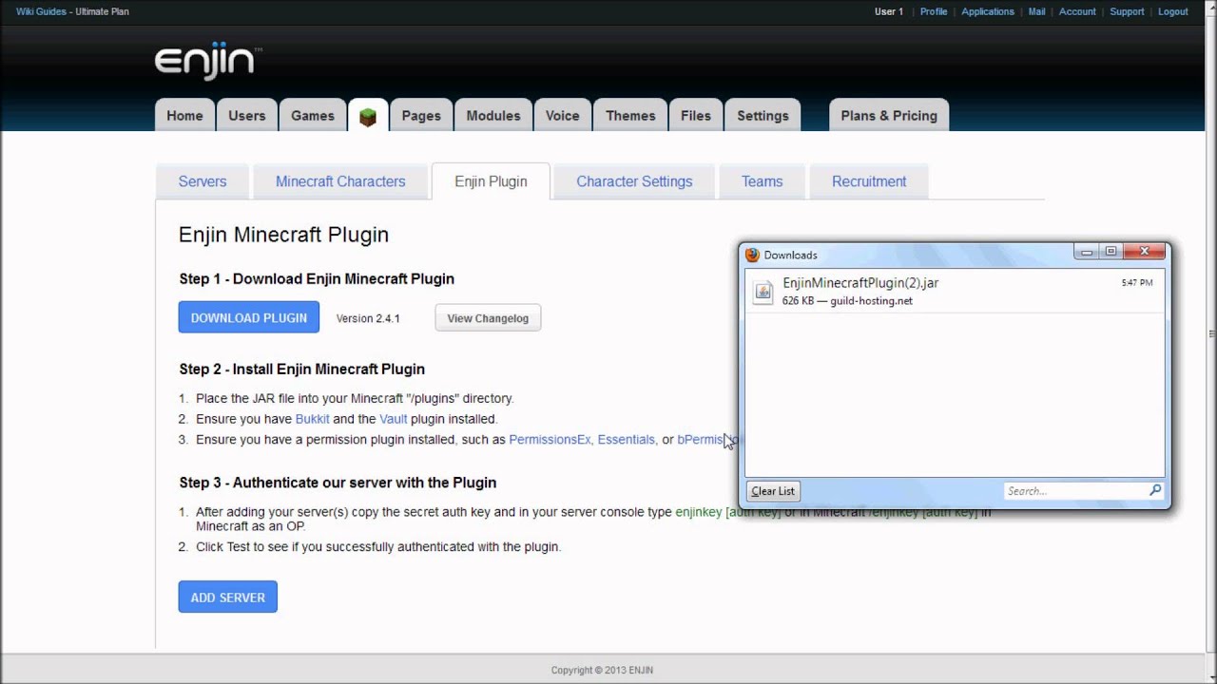Open the Essentials link

click(x=626, y=440)
